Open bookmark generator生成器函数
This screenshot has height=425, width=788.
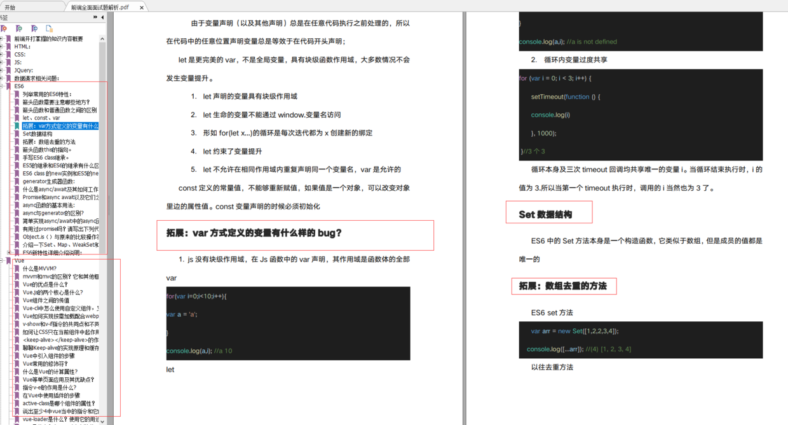pyautogui.click(x=48, y=181)
